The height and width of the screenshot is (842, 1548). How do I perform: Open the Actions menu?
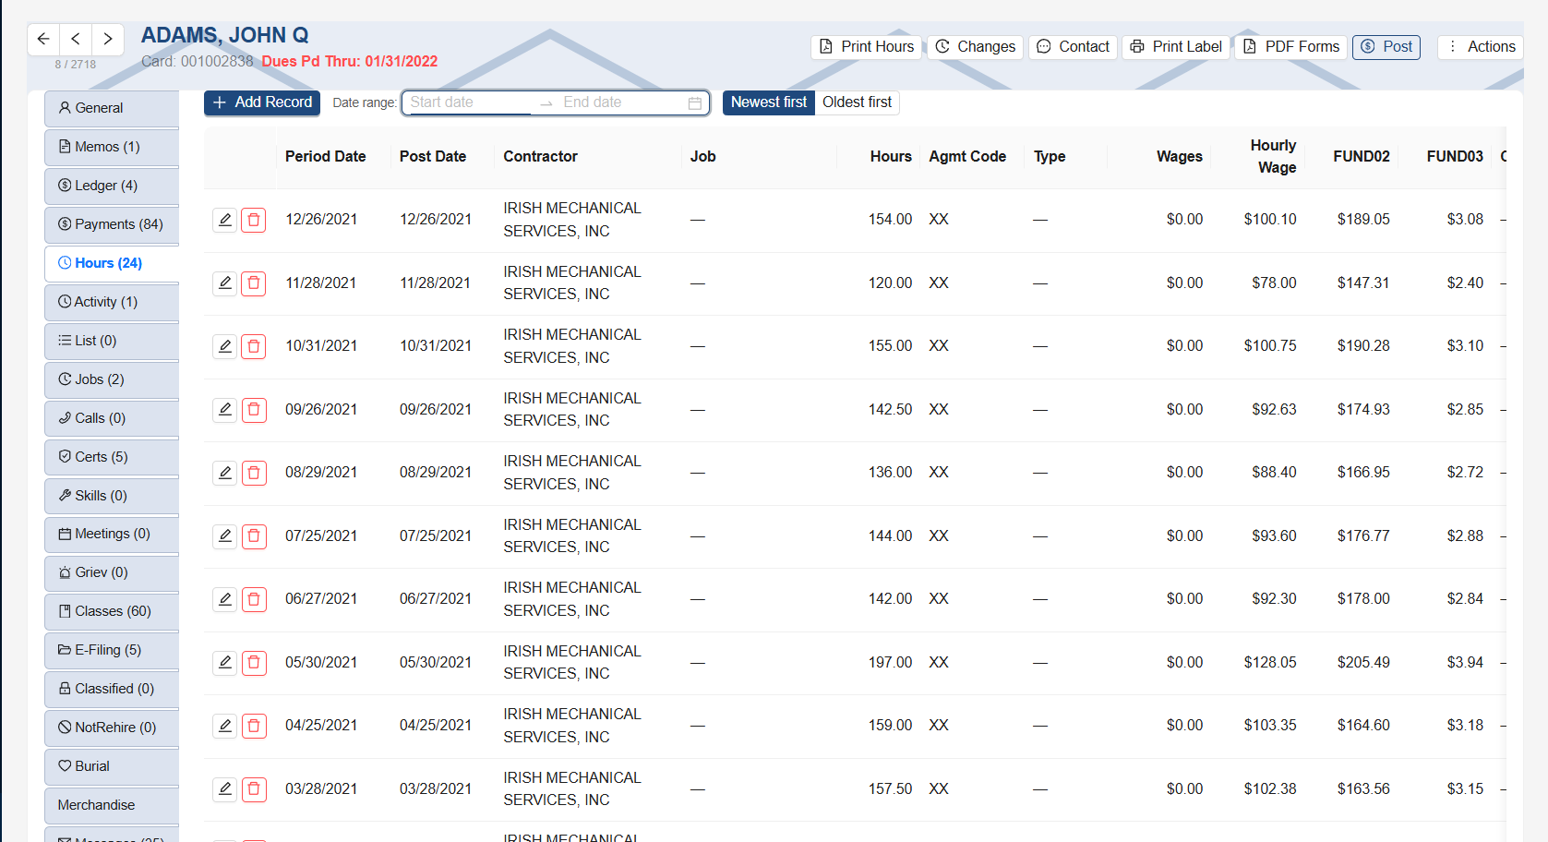tap(1480, 47)
